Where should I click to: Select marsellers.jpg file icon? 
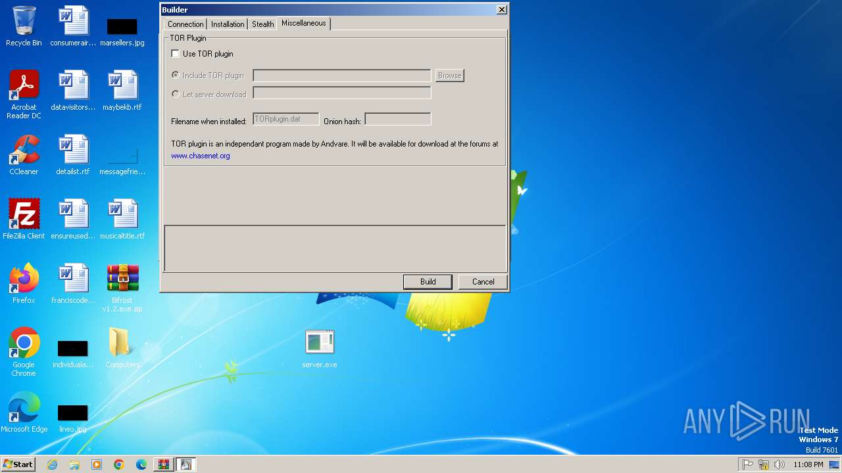pyautogui.click(x=122, y=32)
